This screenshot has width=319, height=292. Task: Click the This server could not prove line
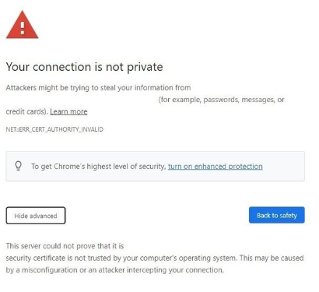point(65,246)
